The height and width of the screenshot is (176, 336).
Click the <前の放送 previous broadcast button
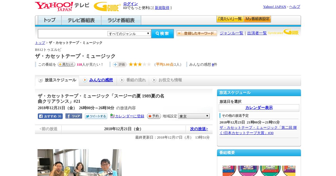tap(48, 129)
